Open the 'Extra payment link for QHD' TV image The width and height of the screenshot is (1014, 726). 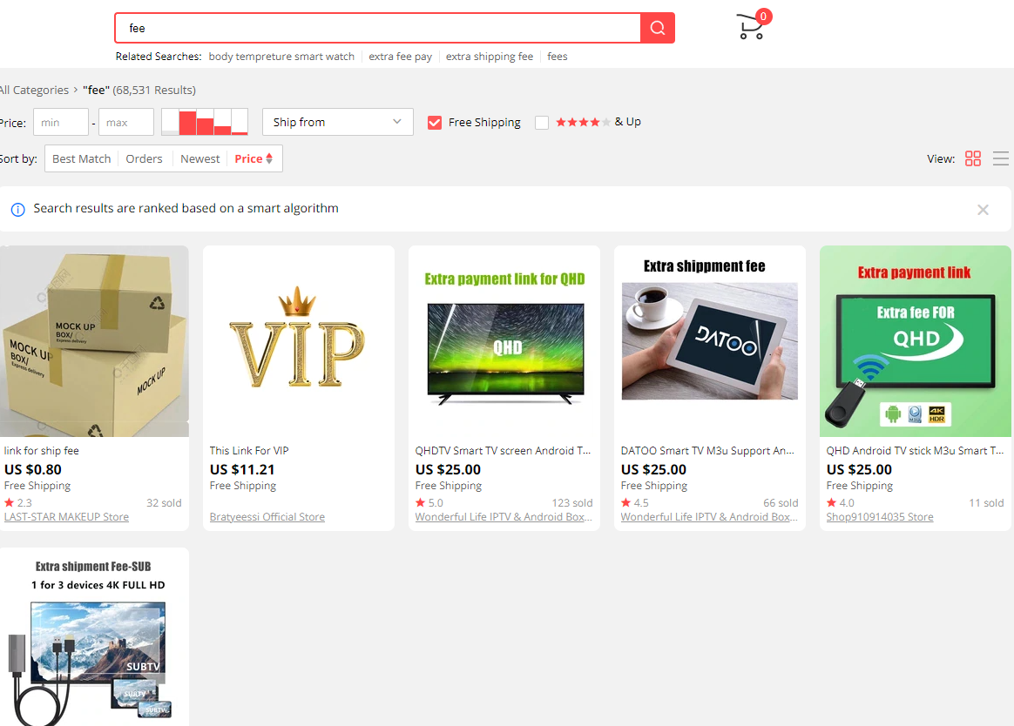pos(504,341)
